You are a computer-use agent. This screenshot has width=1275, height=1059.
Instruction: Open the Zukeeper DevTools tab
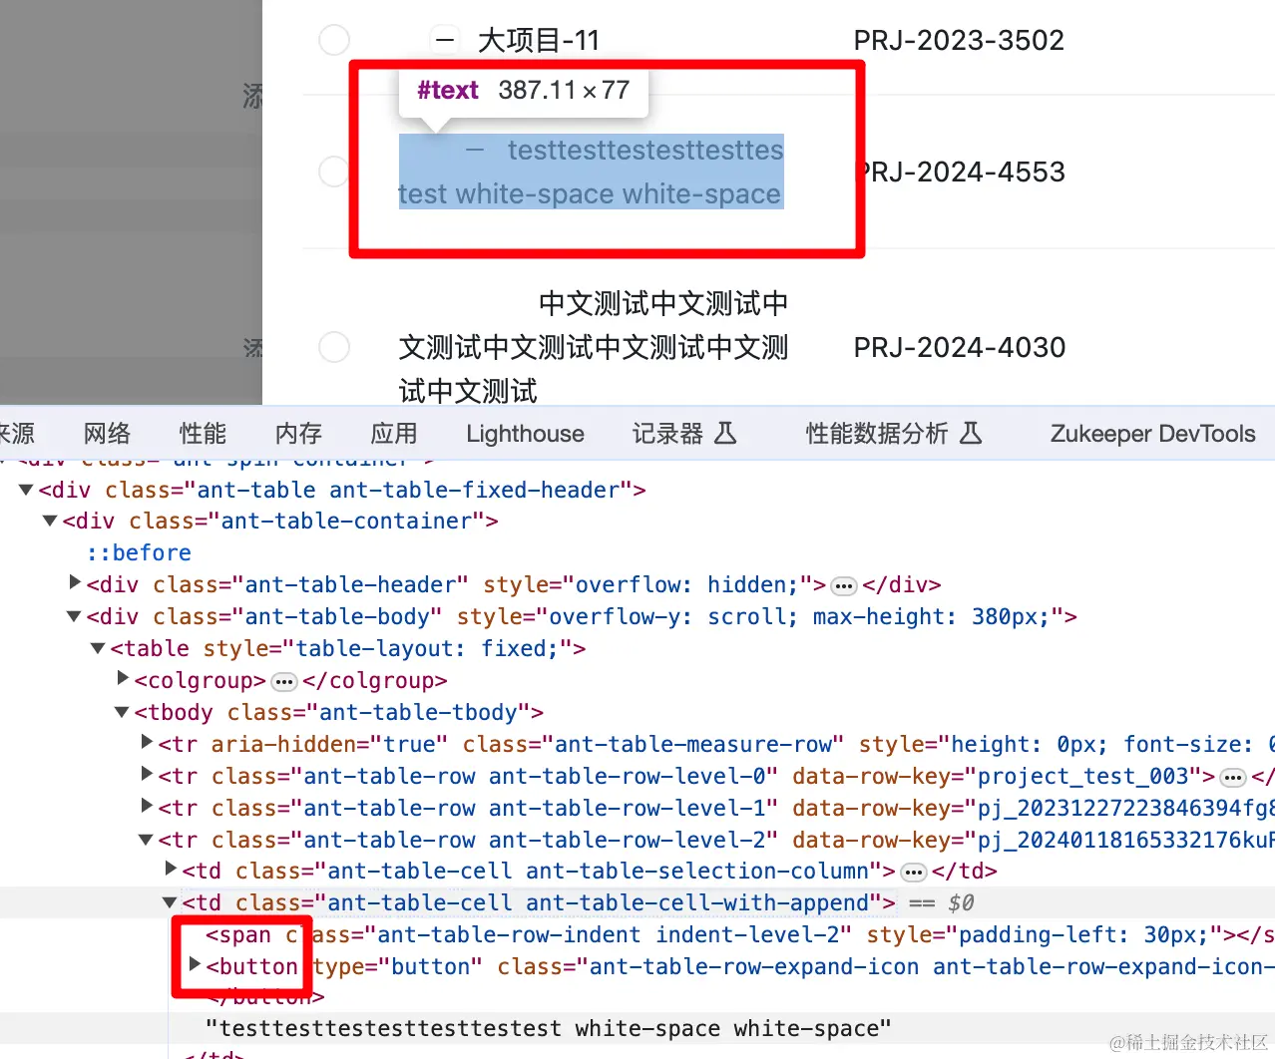pyautogui.click(x=1151, y=433)
